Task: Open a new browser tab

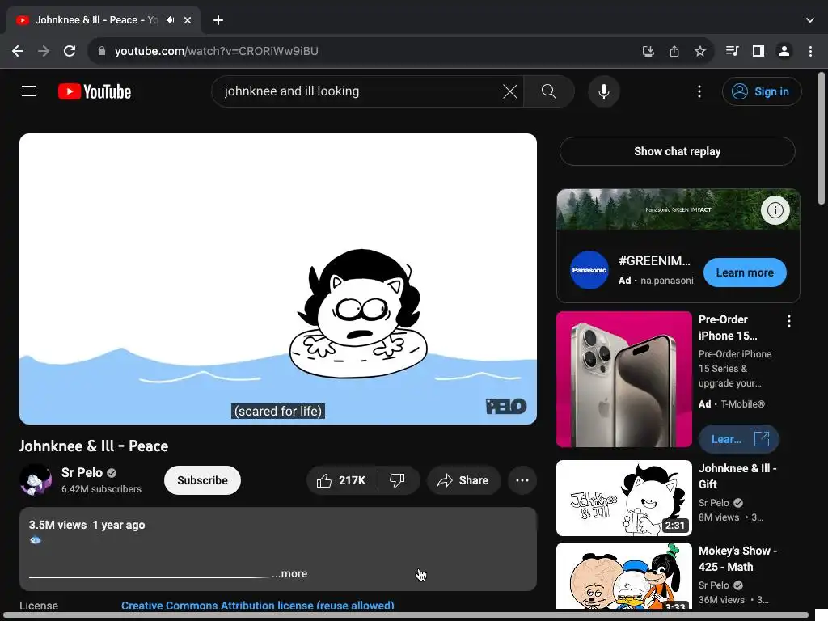Action: point(218,20)
